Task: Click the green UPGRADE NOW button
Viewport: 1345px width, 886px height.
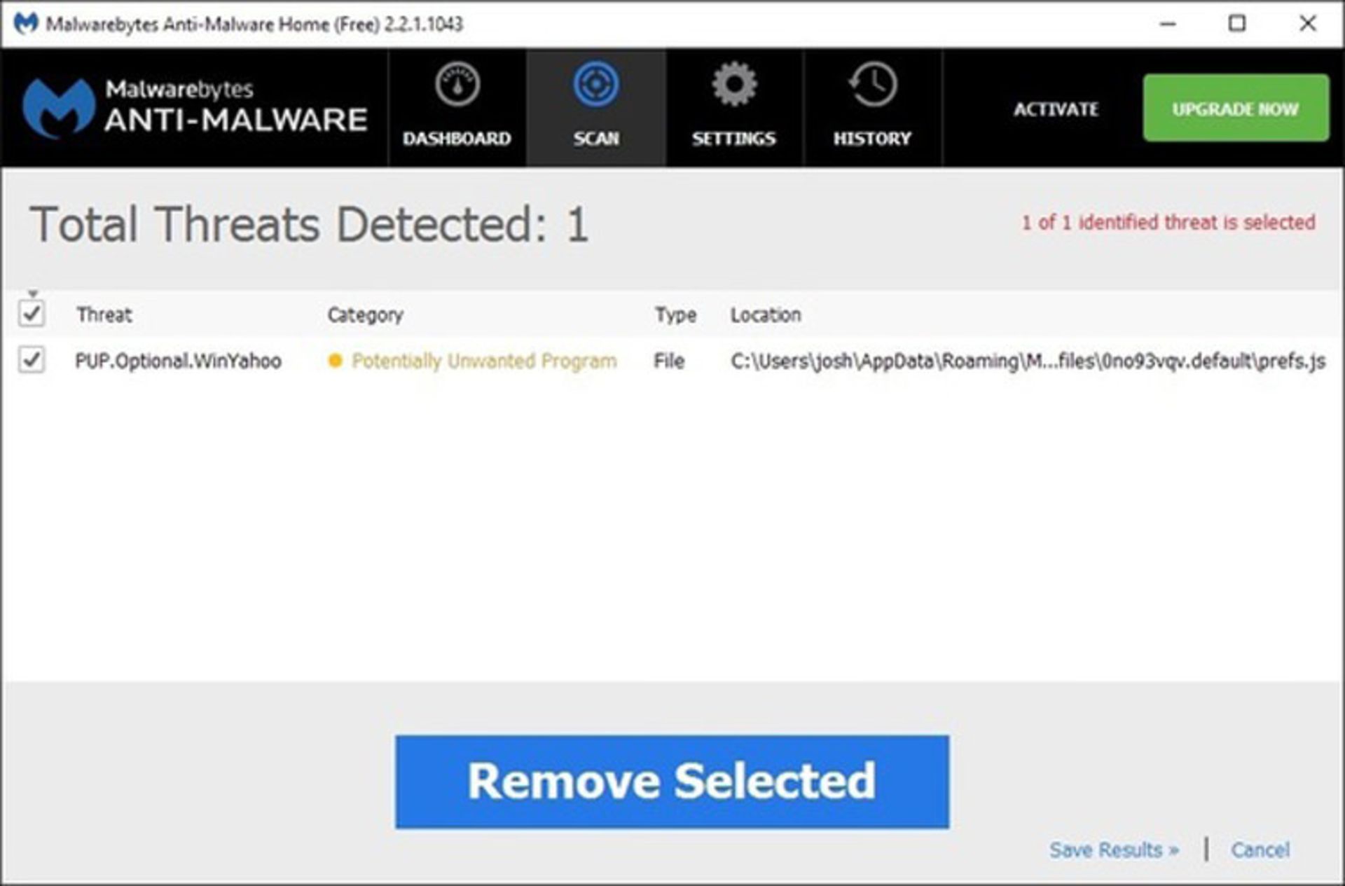Action: [x=1236, y=108]
